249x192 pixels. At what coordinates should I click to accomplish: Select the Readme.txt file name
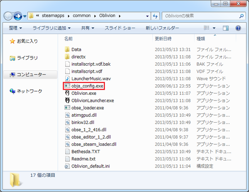[x=84, y=159]
